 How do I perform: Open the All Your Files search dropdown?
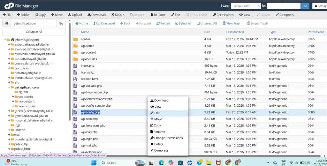pos(246,6)
